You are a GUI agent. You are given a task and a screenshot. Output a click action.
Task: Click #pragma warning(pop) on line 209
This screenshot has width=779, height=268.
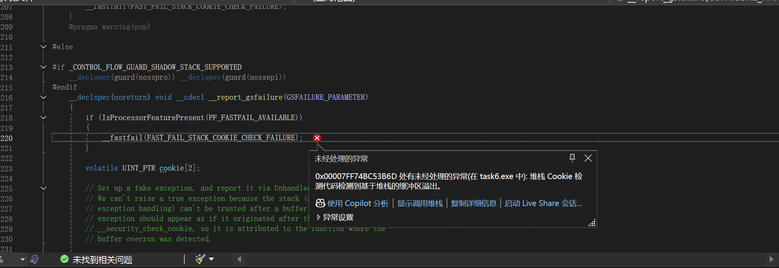(109, 27)
